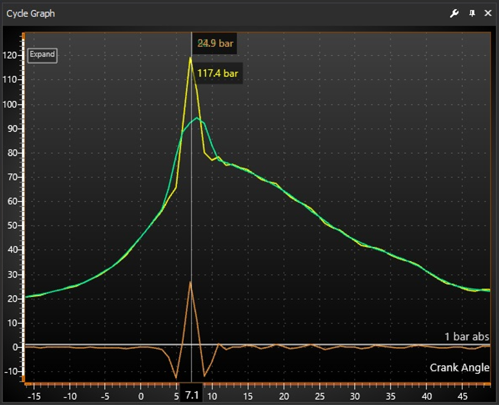Viewport: 499px width, 405px height.
Task: Click the Cycle Graph panel title
Action: pos(30,14)
